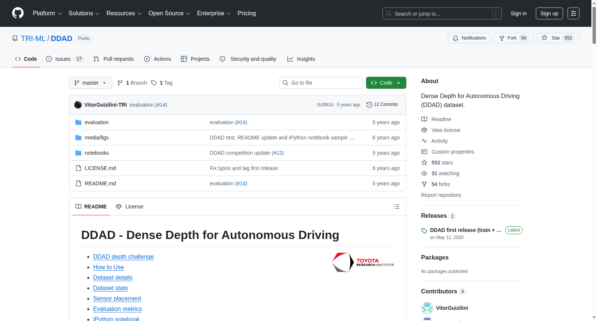
Task: Switch to the License tab in file viewer
Action: tap(129, 207)
